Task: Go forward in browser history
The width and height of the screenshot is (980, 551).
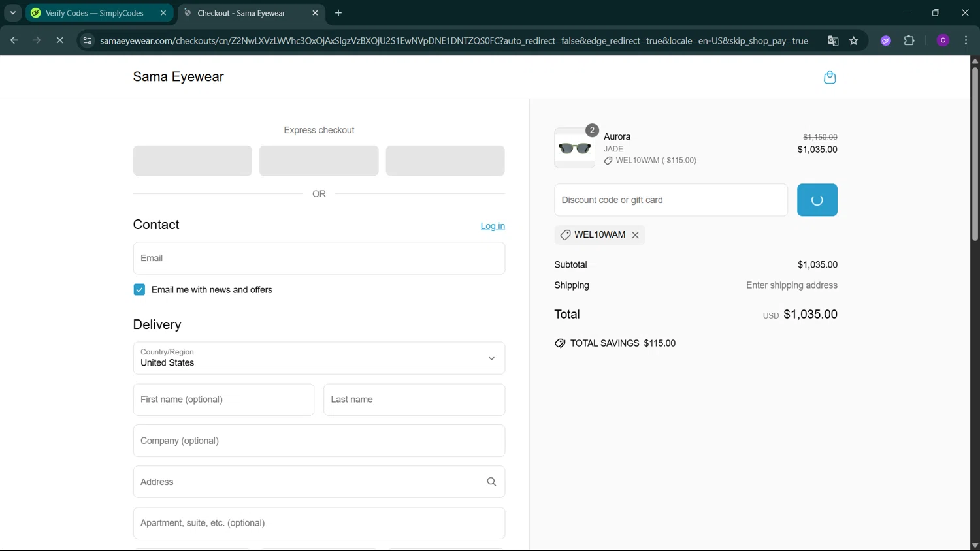Action: click(37, 40)
